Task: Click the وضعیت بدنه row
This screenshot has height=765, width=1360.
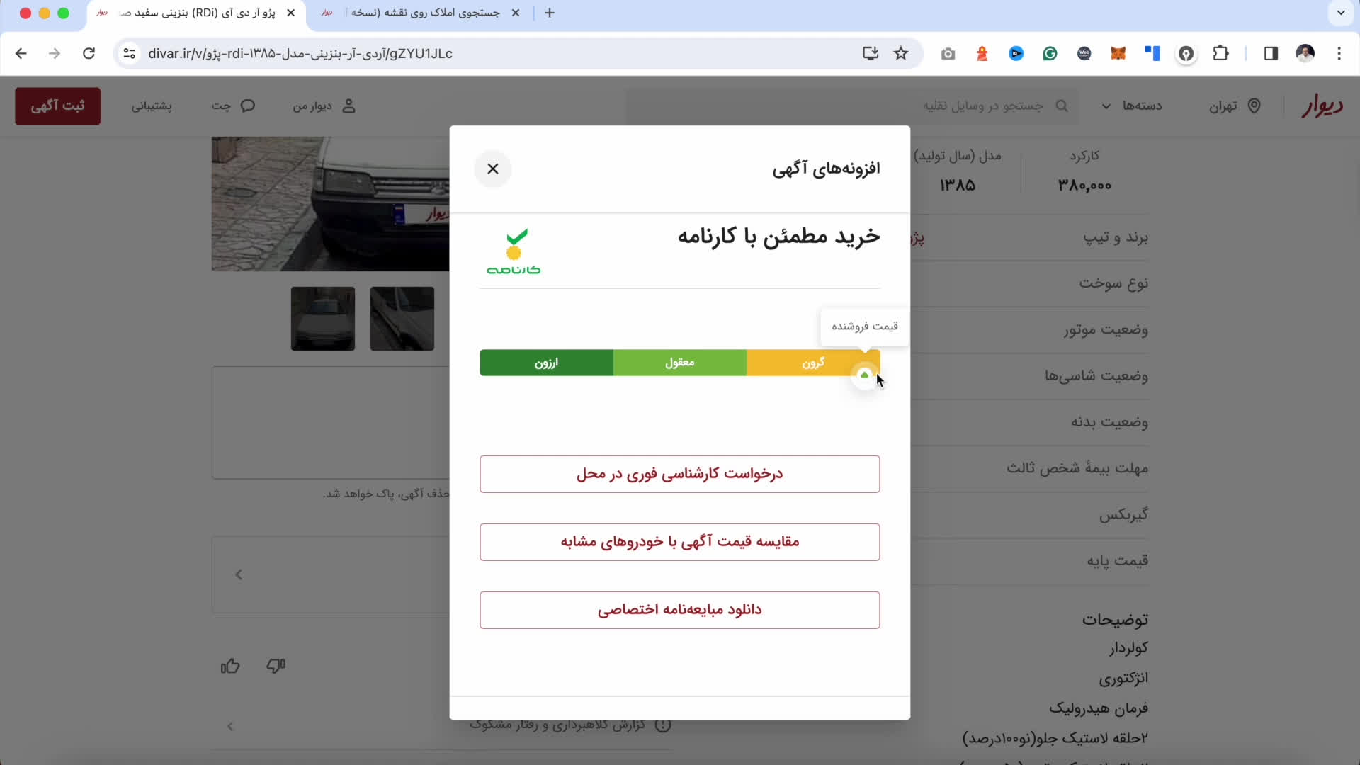Action: [1028, 422]
